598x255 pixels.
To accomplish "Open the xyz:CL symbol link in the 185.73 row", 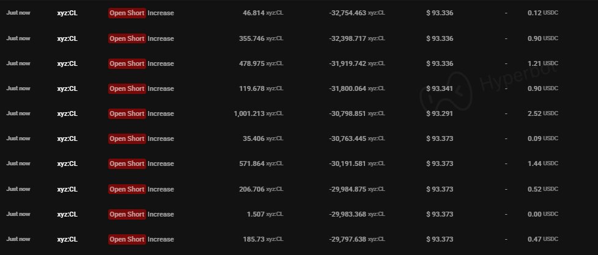I will coord(67,239).
